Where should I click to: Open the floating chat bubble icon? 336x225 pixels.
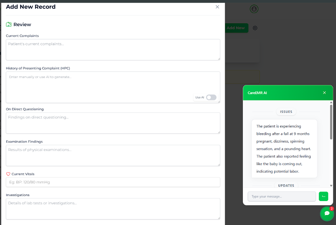(x=327, y=214)
